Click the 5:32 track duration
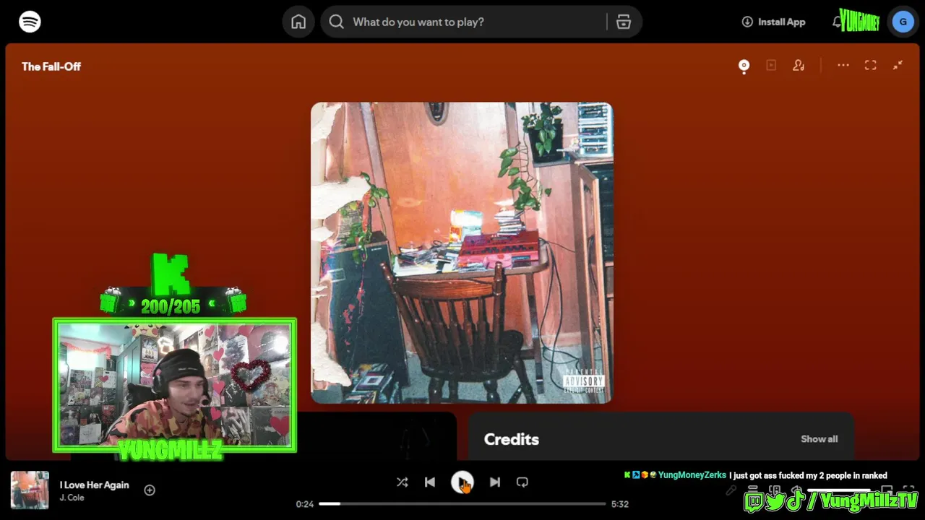925x520 pixels. pos(620,504)
